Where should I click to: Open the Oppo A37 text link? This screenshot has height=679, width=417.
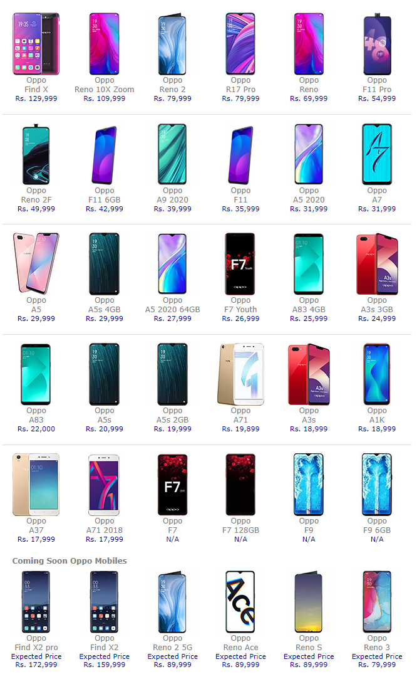pyautogui.click(x=36, y=525)
